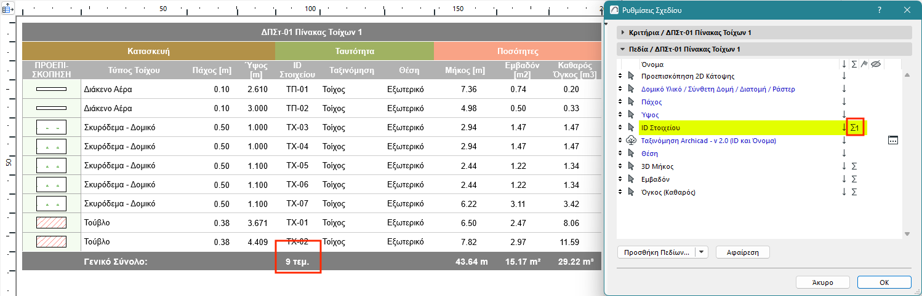Click the Σ1 count icon for ID Στοιχείου
The height and width of the screenshot is (296, 922).
coord(855,128)
